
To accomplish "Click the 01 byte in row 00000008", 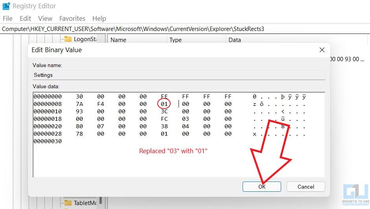I will click(x=164, y=104).
